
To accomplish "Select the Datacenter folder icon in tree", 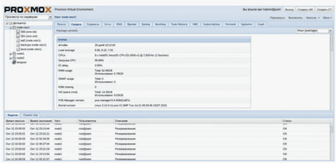I will [11, 23].
